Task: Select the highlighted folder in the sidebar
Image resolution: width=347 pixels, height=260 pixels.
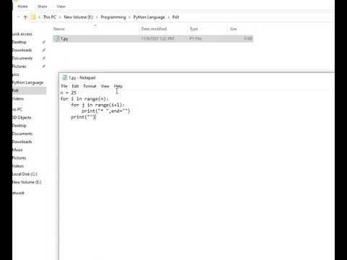Action: coord(29,90)
